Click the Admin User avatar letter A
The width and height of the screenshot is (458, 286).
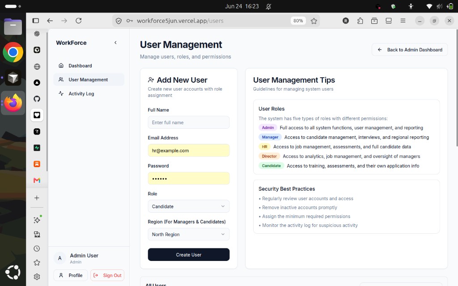tap(60, 258)
